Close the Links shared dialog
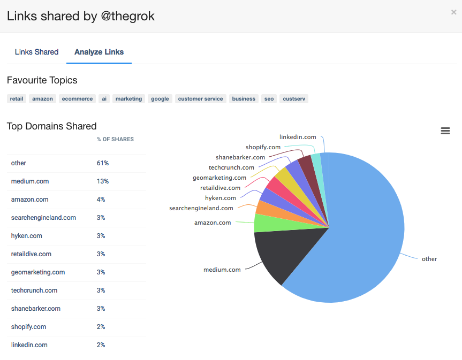This screenshot has height=360, width=462. [453, 12]
